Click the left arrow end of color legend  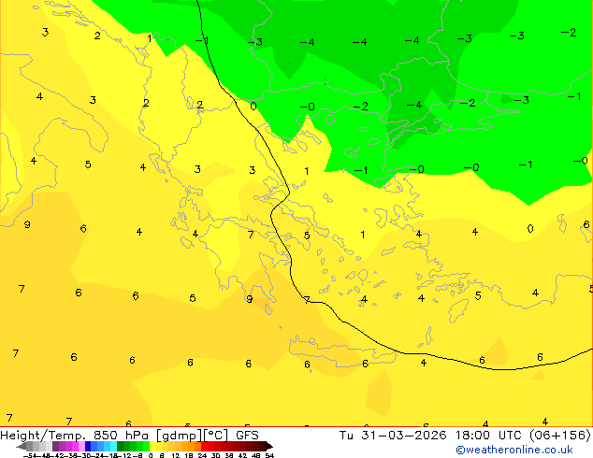(x=22, y=447)
